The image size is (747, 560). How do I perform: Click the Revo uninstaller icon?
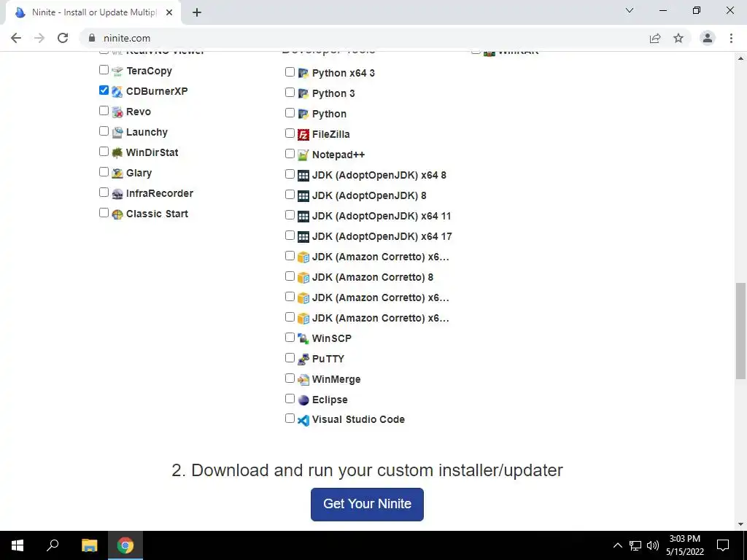[117, 112]
